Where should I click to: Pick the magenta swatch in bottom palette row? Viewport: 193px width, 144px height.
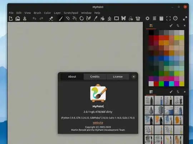click(x=177, y=84)
